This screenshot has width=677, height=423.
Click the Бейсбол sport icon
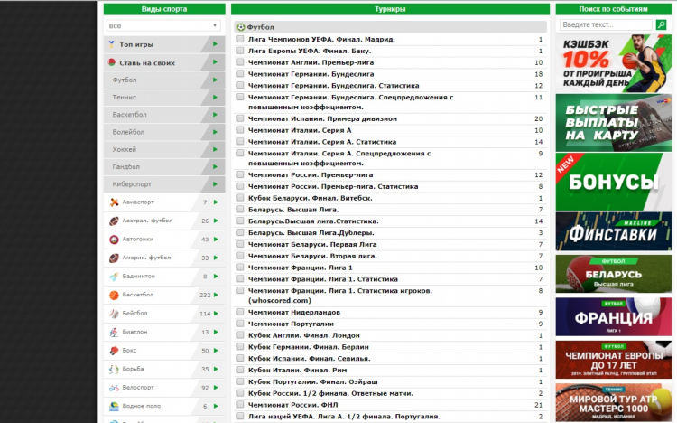point(114,314)
